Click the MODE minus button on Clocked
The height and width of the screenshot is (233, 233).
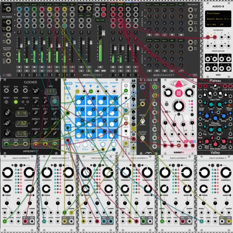(x=23, y=102)
